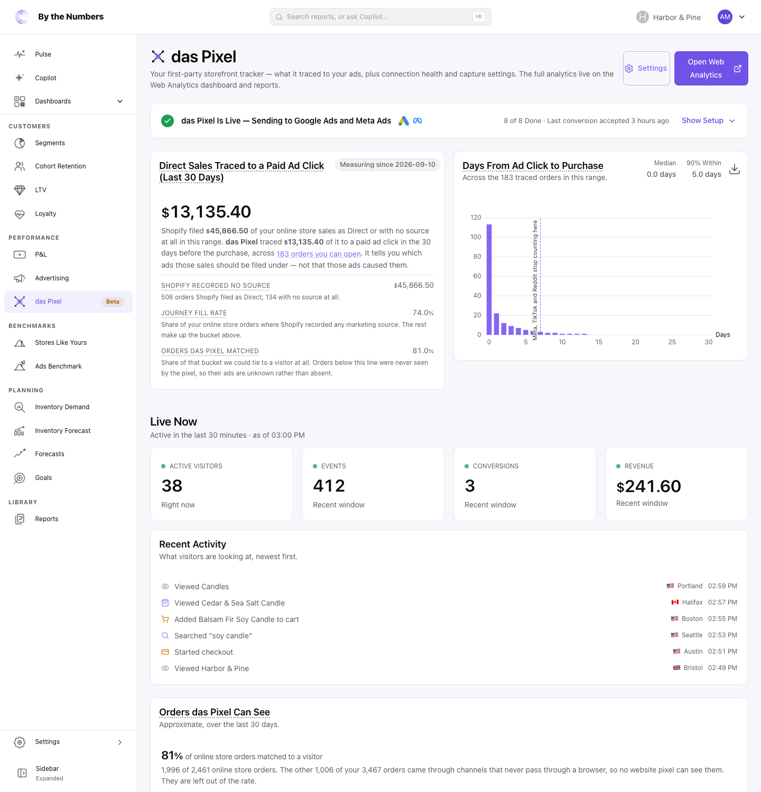Click the Conversions 3 card
This screenshot has height=792, width=761.
(x=525, y=484)
